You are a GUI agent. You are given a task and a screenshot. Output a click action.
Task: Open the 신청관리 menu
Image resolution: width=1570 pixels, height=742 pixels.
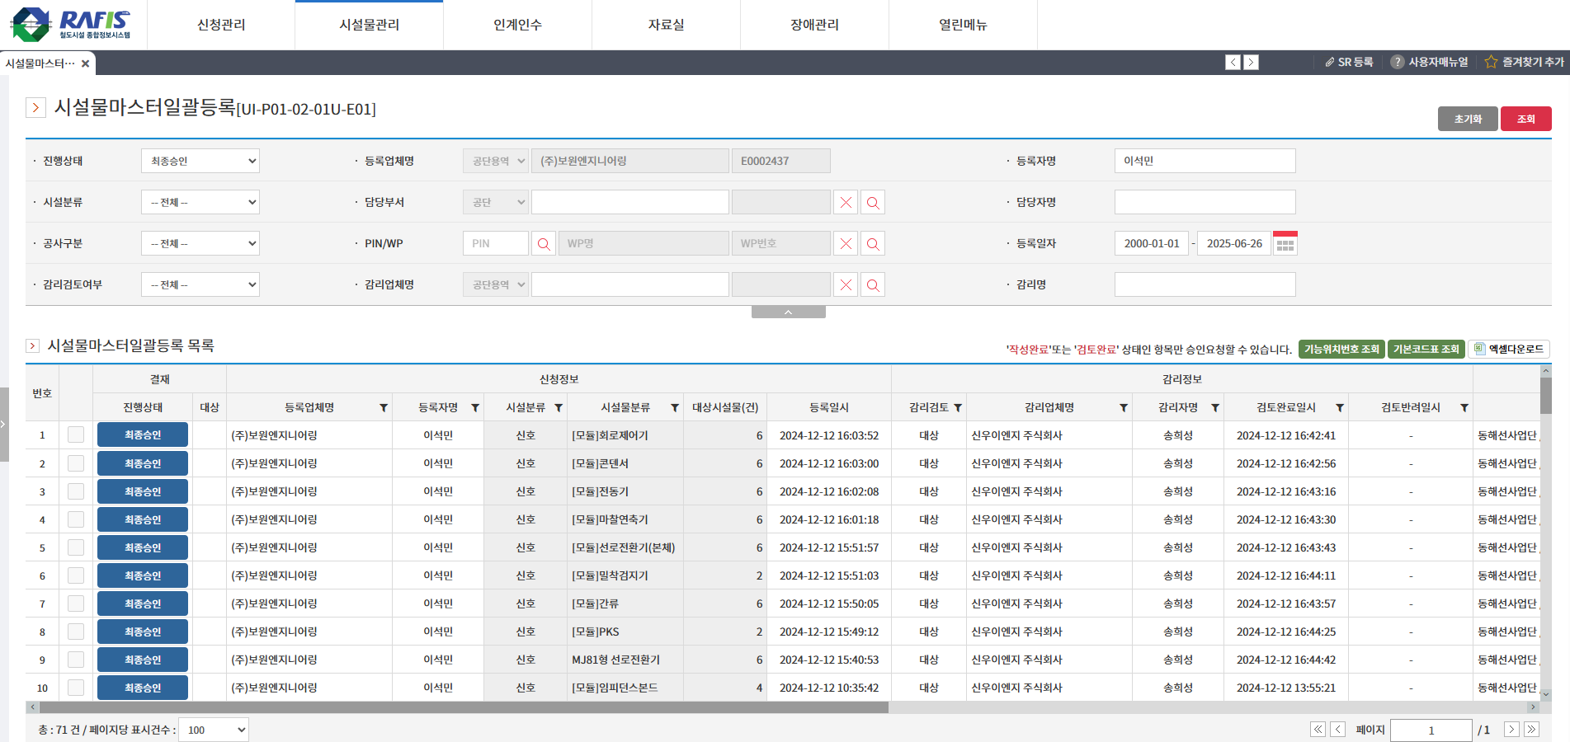point(221,25)
